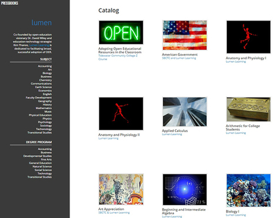Select the American flag course thumbnail
Image resolution: width=275 pixels, height=218 pixels.
(x=184, y=35)
